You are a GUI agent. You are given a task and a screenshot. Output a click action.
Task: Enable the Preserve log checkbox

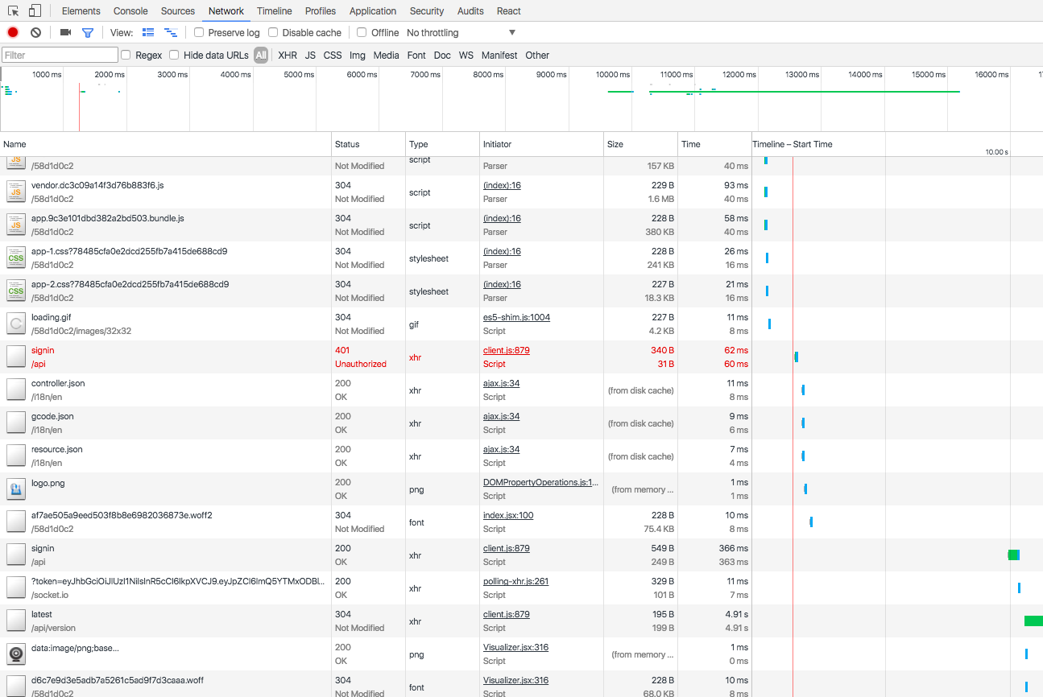199,33
